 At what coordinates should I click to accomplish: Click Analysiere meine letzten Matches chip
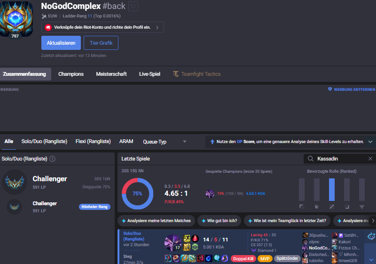(156, 221)
